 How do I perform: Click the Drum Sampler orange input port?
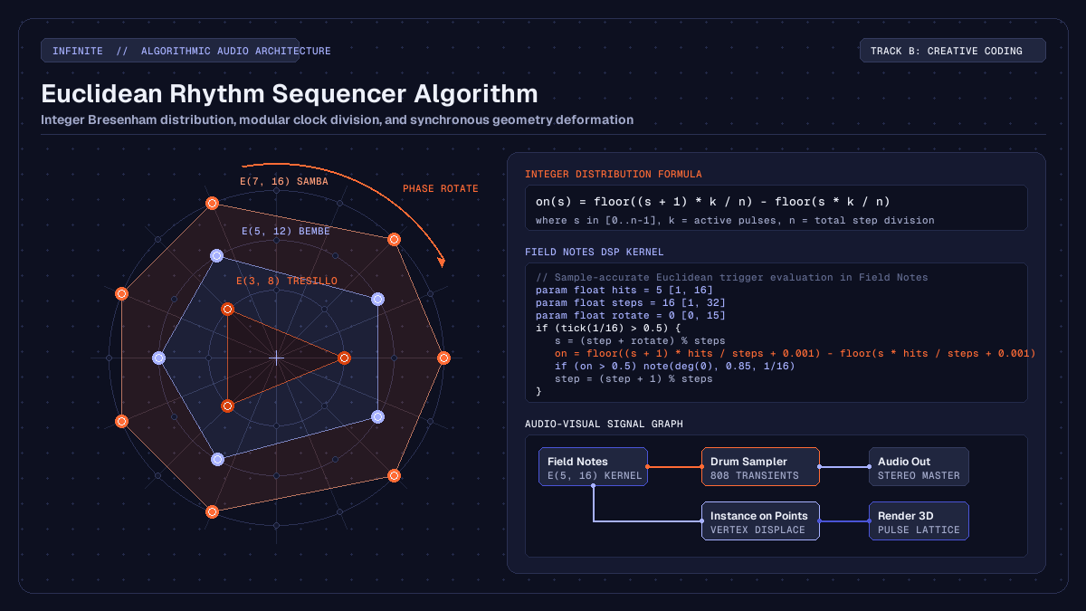pos(701,467)
